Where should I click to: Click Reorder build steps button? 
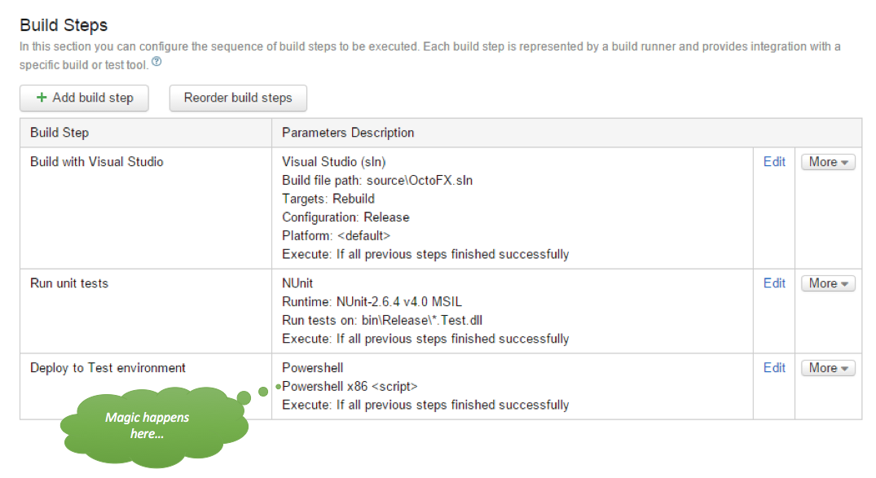click(238, 99)
